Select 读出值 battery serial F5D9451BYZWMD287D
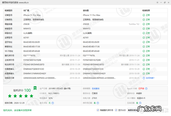The height and width of the screenshot is (116, 171). click(x=93, y=65)
